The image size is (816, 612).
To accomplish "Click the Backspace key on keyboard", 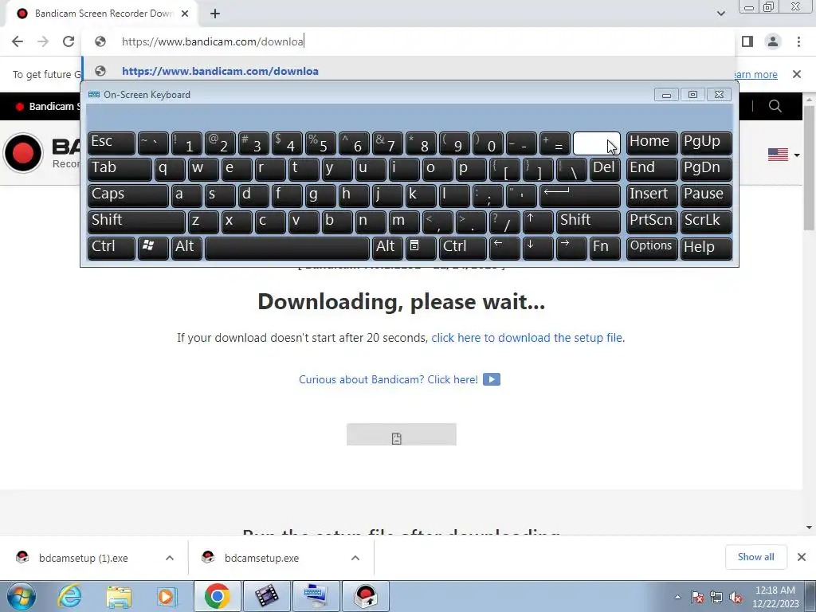I will 596,143.
